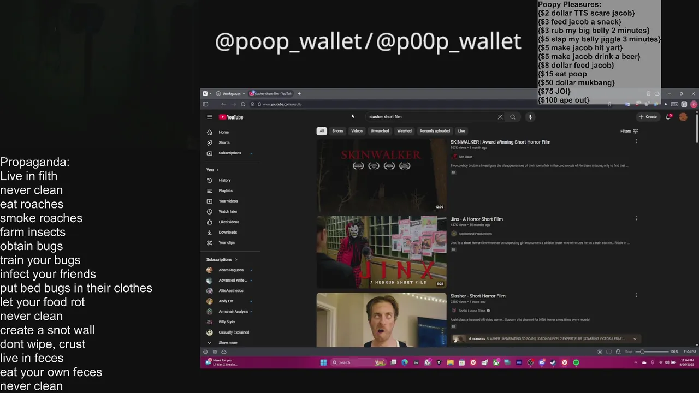Open search Filters
The width and height of the screenshot is (699, 393).
coord(629,131)
